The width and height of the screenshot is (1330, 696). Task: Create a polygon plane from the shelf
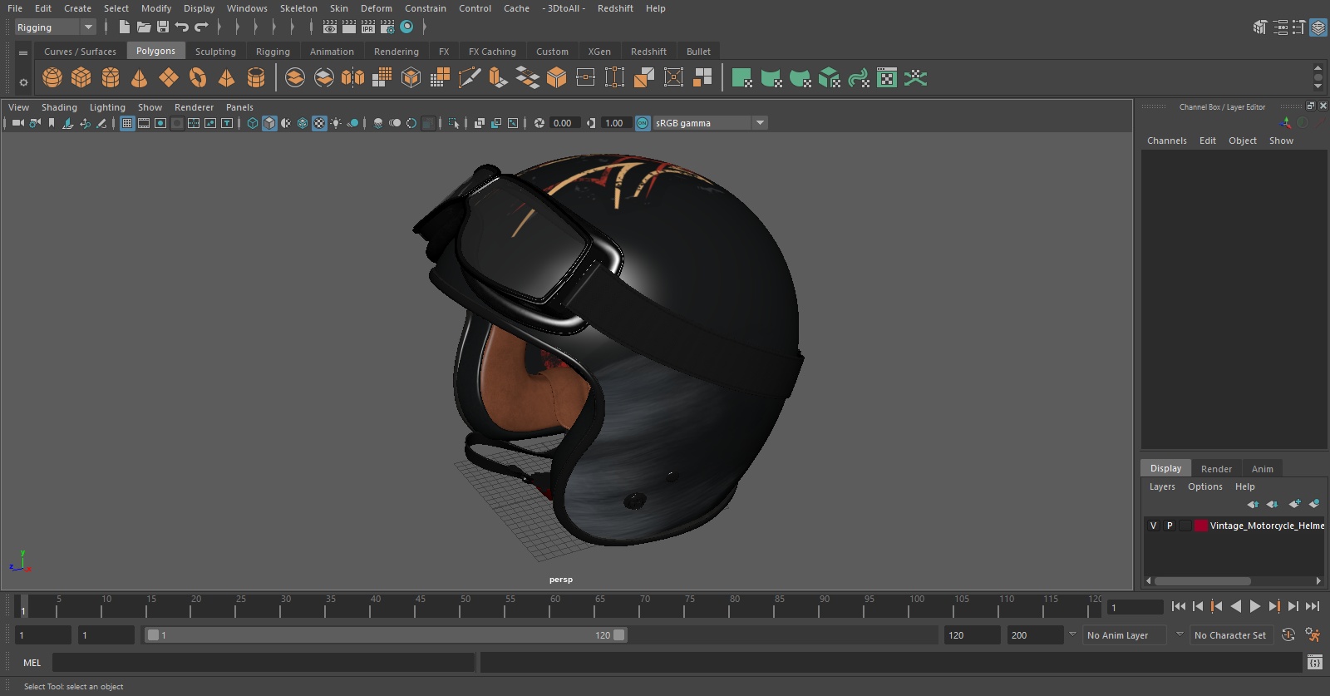click(x=169, y=78)
